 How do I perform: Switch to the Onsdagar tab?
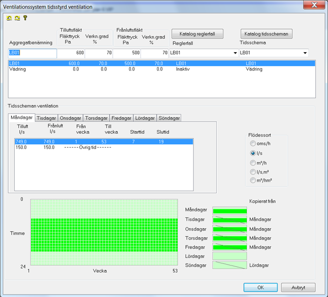(71, 118)
